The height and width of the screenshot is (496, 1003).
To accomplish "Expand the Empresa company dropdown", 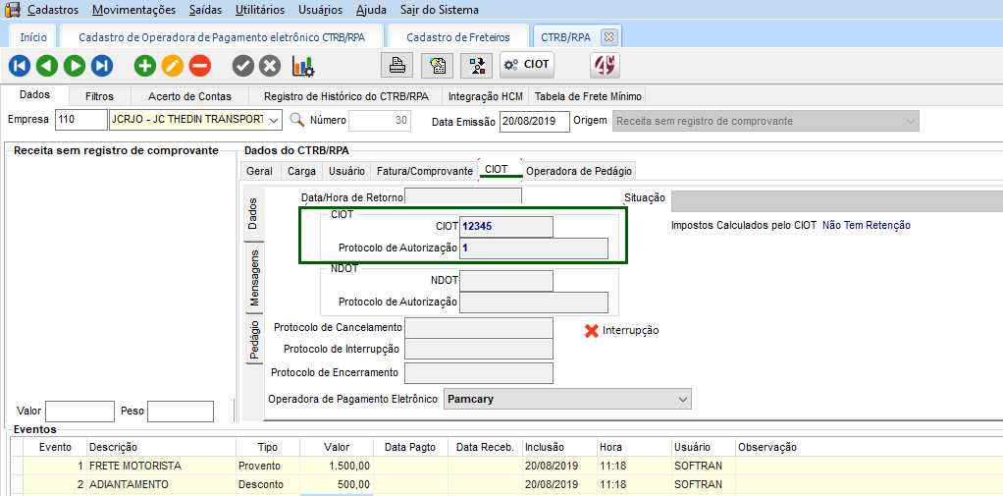I will click(x=273, y=120).
